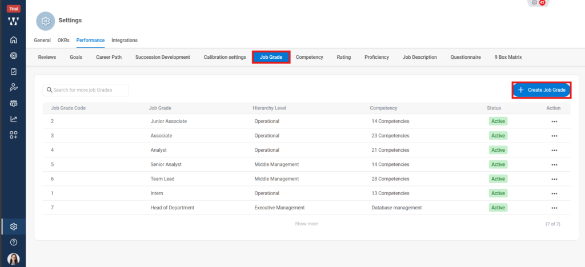
Task: Open actions menu for Junior Associate row
Action: pyautogui.click(x=554, y=122)
